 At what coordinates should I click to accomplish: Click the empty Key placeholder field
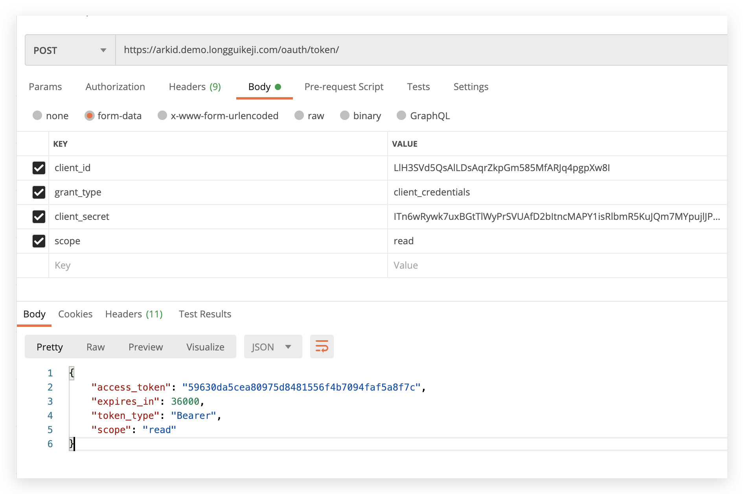click(216, 265)
